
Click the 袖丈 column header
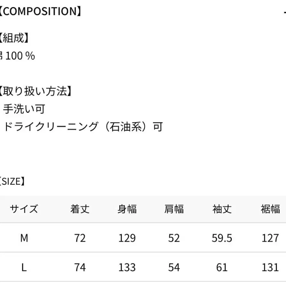pos(222,209)
